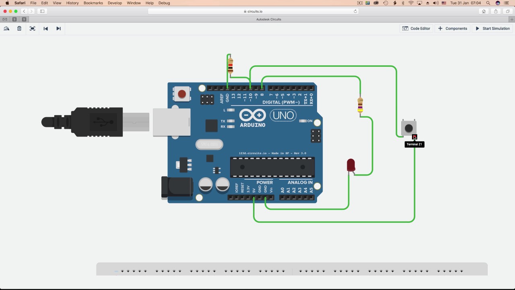Open the Components panel
515x290 pixels.
453,29
